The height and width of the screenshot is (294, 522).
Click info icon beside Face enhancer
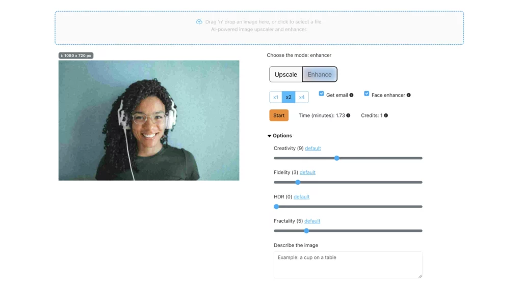408,95
